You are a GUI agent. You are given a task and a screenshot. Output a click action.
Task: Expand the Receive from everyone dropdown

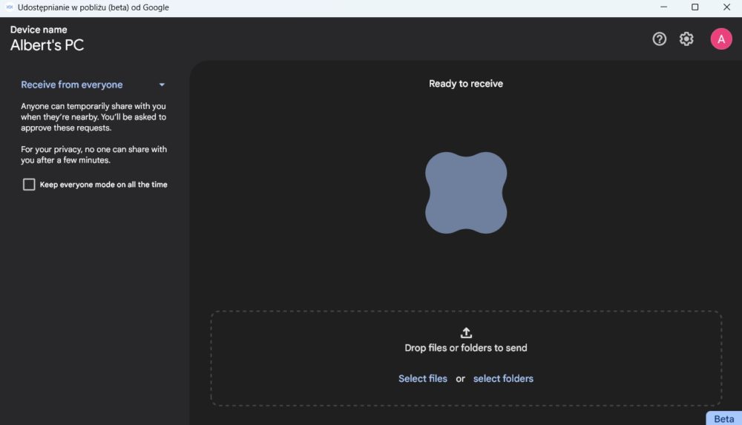[93, 85]
